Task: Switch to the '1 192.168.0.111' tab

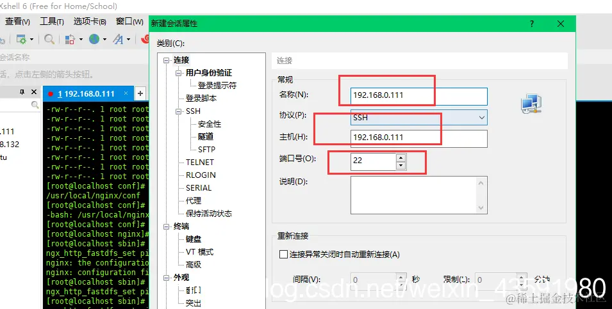Action: pos(86,94)
